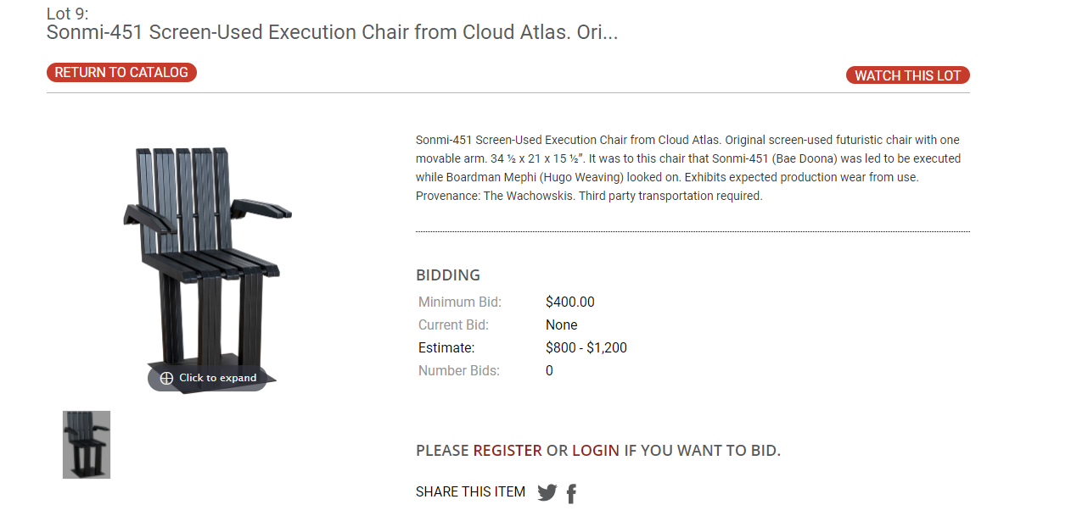Click the lot description paragraph
The width and height of the screenshot is (1088, 527).
point(687,168)
